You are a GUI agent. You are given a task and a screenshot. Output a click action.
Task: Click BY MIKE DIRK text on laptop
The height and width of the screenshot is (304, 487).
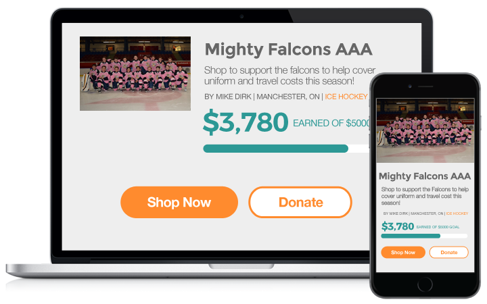(x=228, y=97)
